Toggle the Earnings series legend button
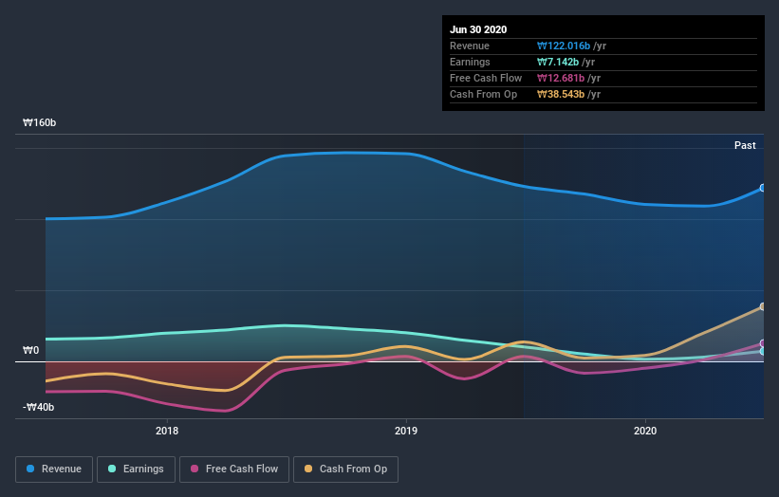Image resolution: width=779 pixels, height=497 pixels. [x=136, y=469]
